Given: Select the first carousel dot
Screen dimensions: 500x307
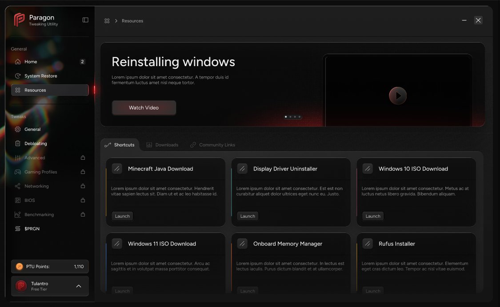Looking at the screenshot, I should pos(286,117).
